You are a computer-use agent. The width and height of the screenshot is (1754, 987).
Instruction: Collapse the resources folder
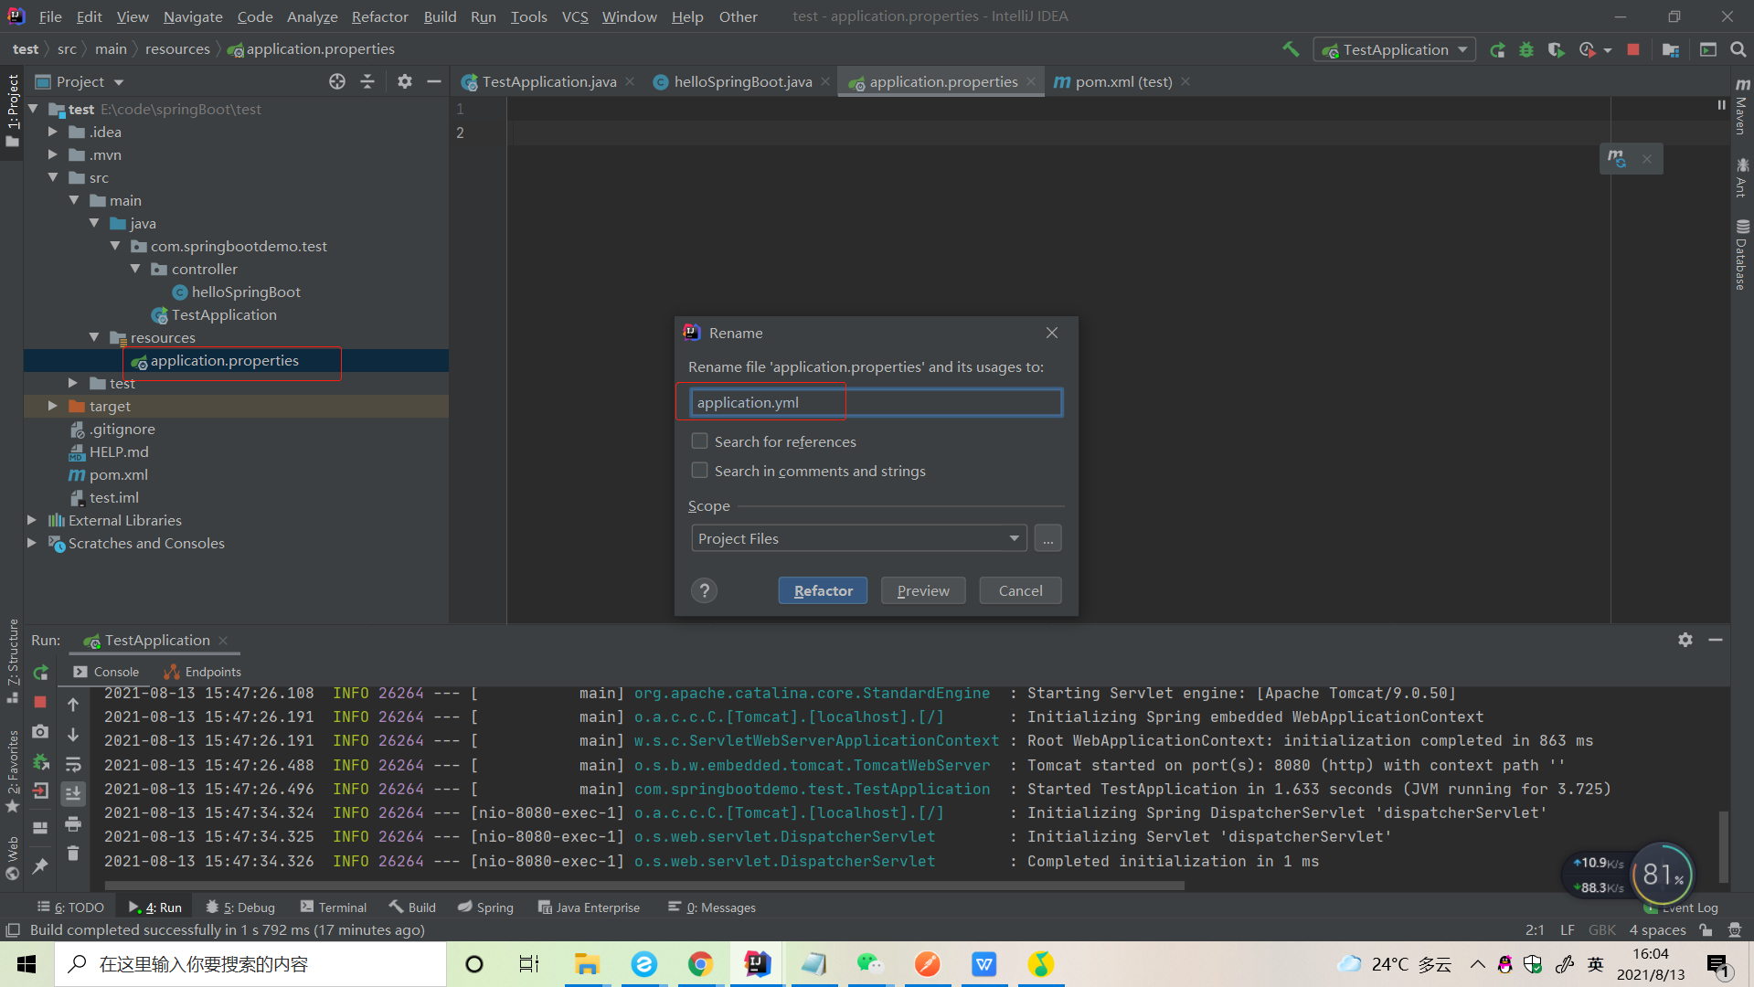(94, 337)
